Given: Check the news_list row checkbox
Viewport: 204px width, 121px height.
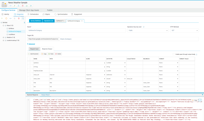Looking at the screenshot, I should click(30, 75).
